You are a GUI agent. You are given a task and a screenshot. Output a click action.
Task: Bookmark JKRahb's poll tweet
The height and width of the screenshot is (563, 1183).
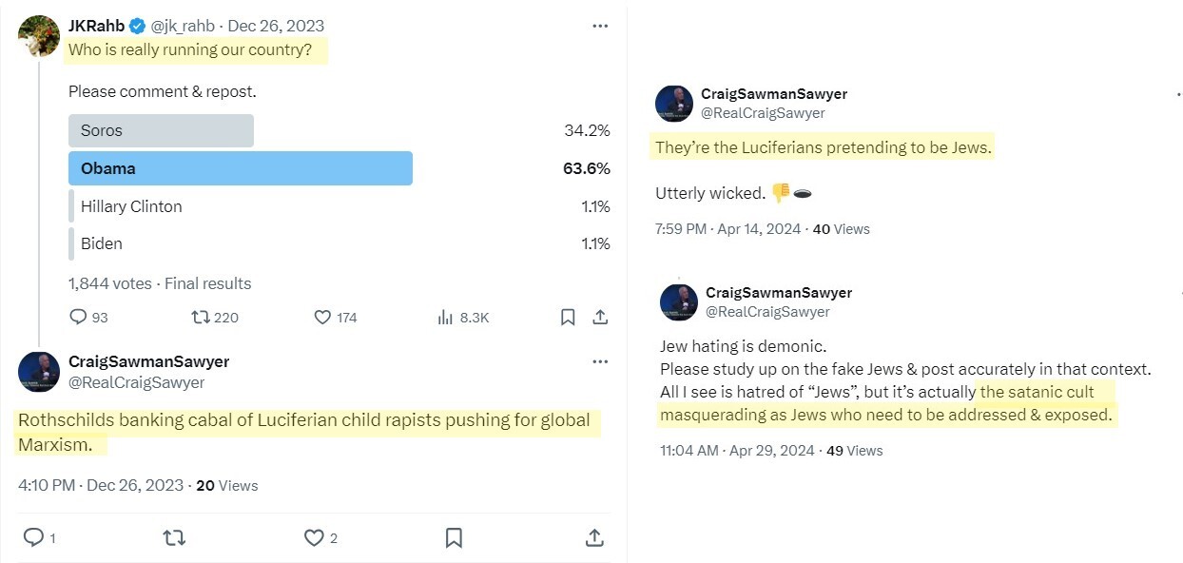coord(567,317)
